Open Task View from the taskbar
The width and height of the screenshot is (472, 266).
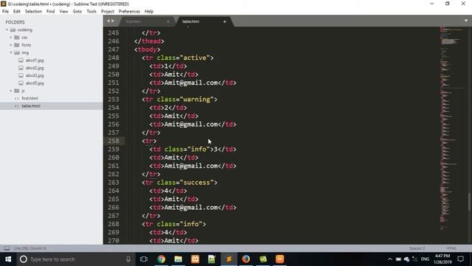(x=144, y=259)
